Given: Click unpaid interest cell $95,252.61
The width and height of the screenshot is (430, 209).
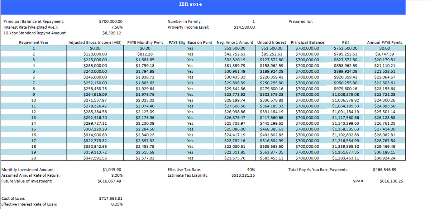Looking at the screenshot, I should 272,54.
